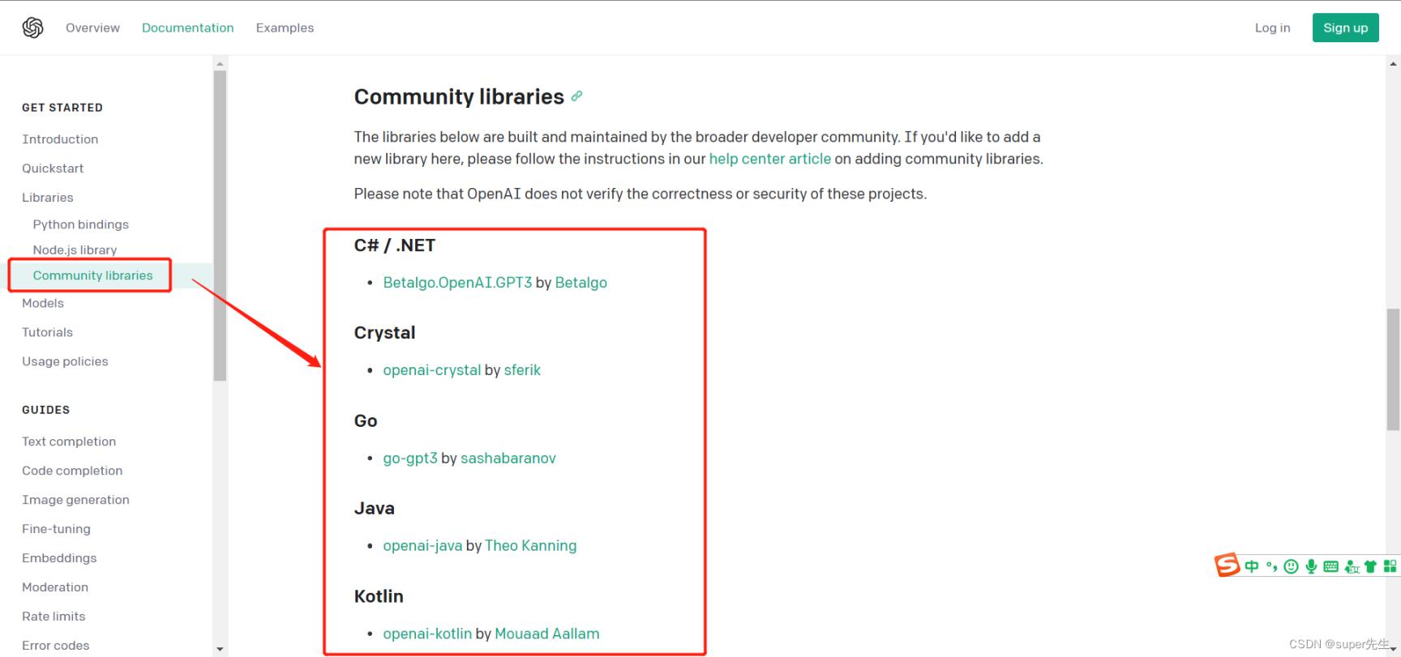Click sidebar scrollbar down arrow
1401x657 pixels.
[220, 649]
